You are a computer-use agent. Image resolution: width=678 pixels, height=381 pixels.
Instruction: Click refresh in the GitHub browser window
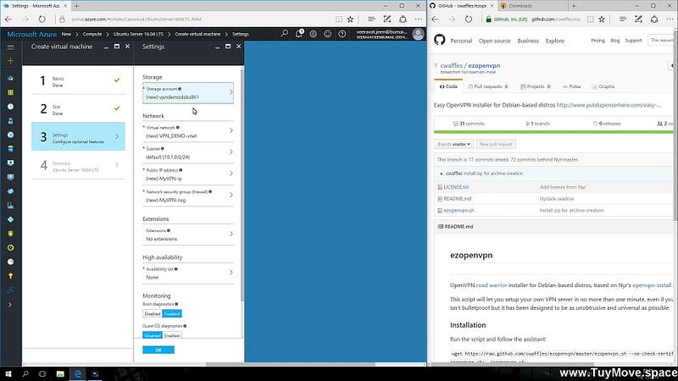[469, 19]
